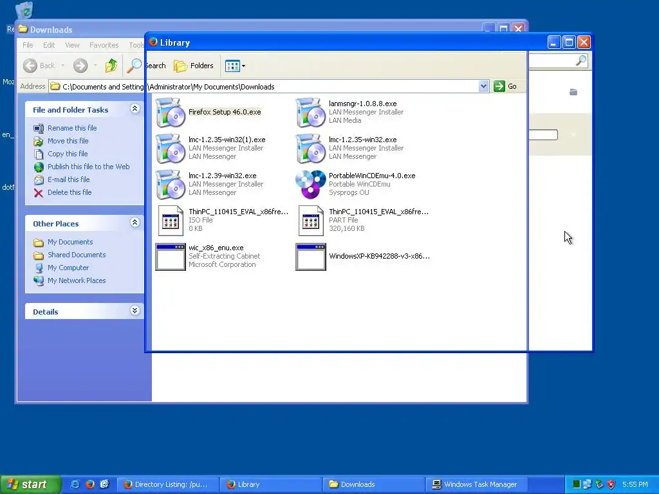This screenshot has width=659, height=494.
Task: Click Delete this file link
Action: pos(70,192)
